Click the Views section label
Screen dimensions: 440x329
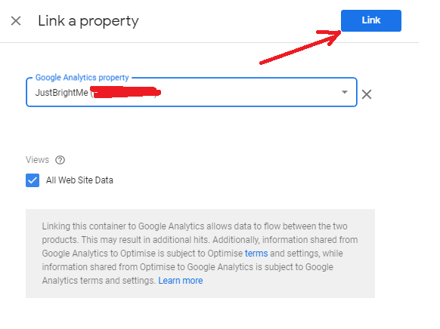(x=37, y=160)
